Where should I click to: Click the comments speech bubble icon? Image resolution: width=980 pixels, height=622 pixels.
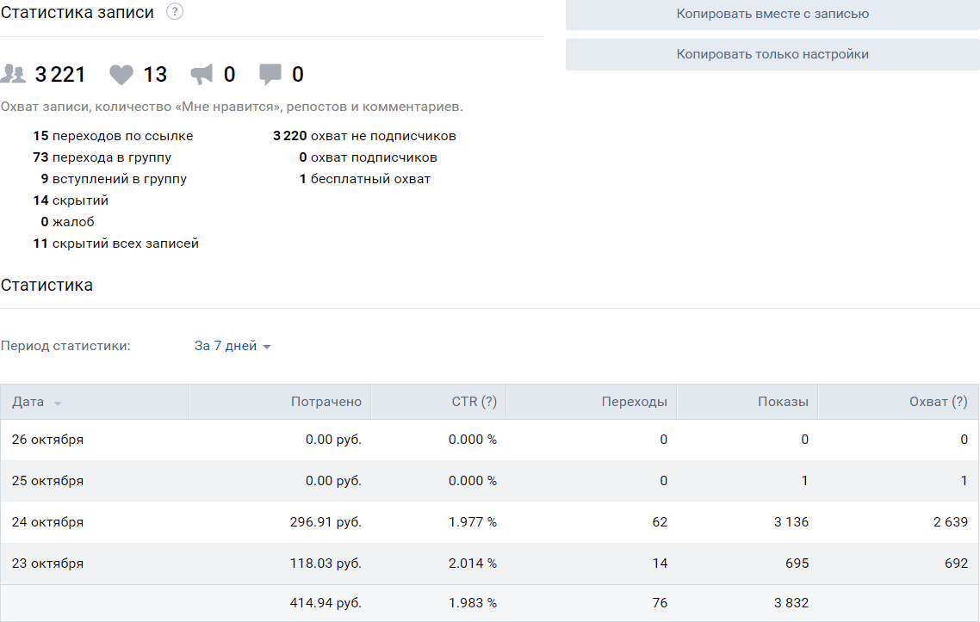pos(270,75)
